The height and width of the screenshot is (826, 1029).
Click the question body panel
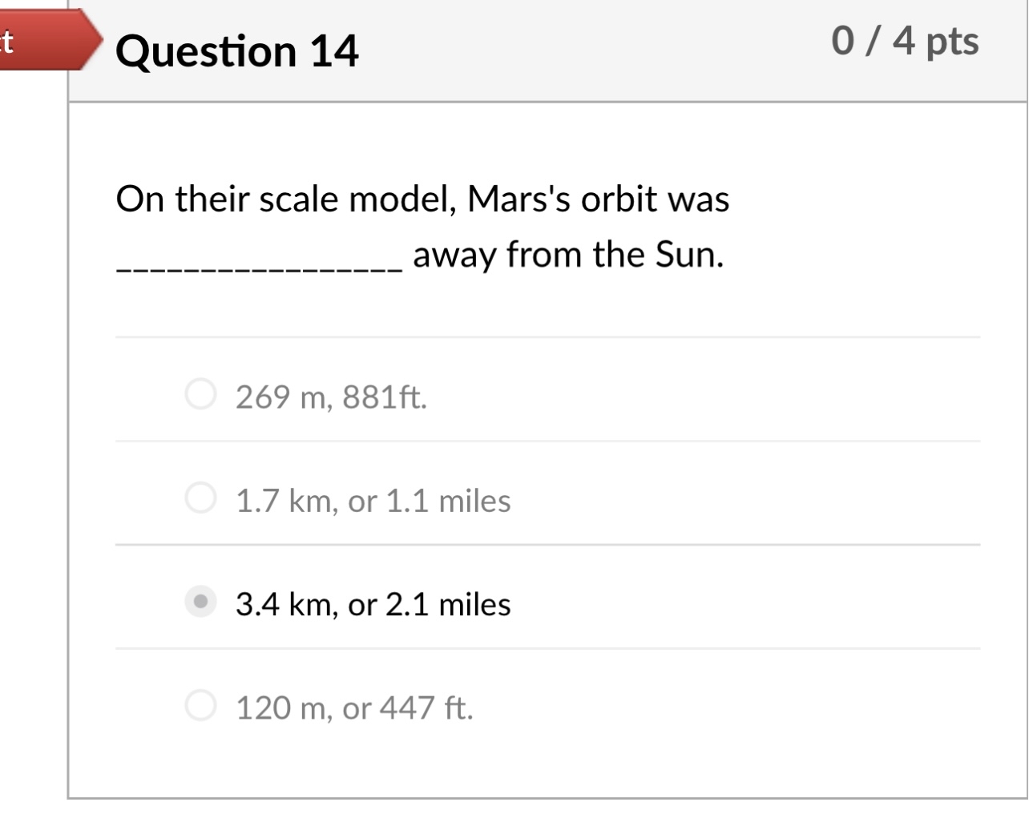pos(548,449)
